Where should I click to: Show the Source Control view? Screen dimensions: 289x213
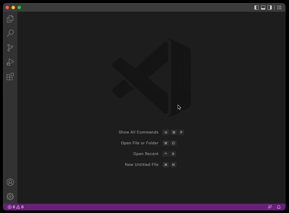point(10,48)
